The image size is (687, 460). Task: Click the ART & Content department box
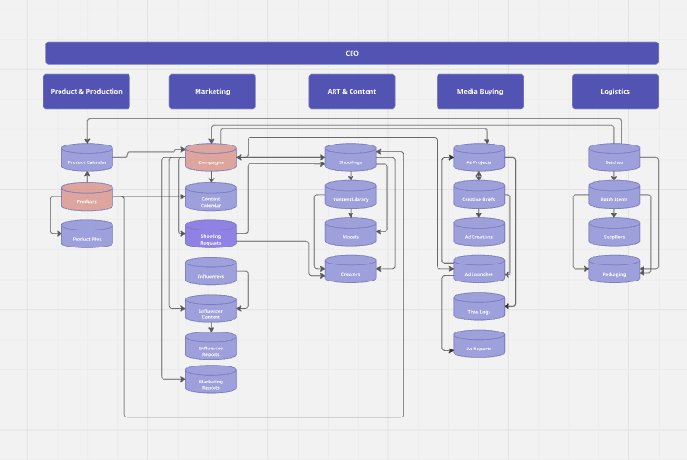[352, 92]
